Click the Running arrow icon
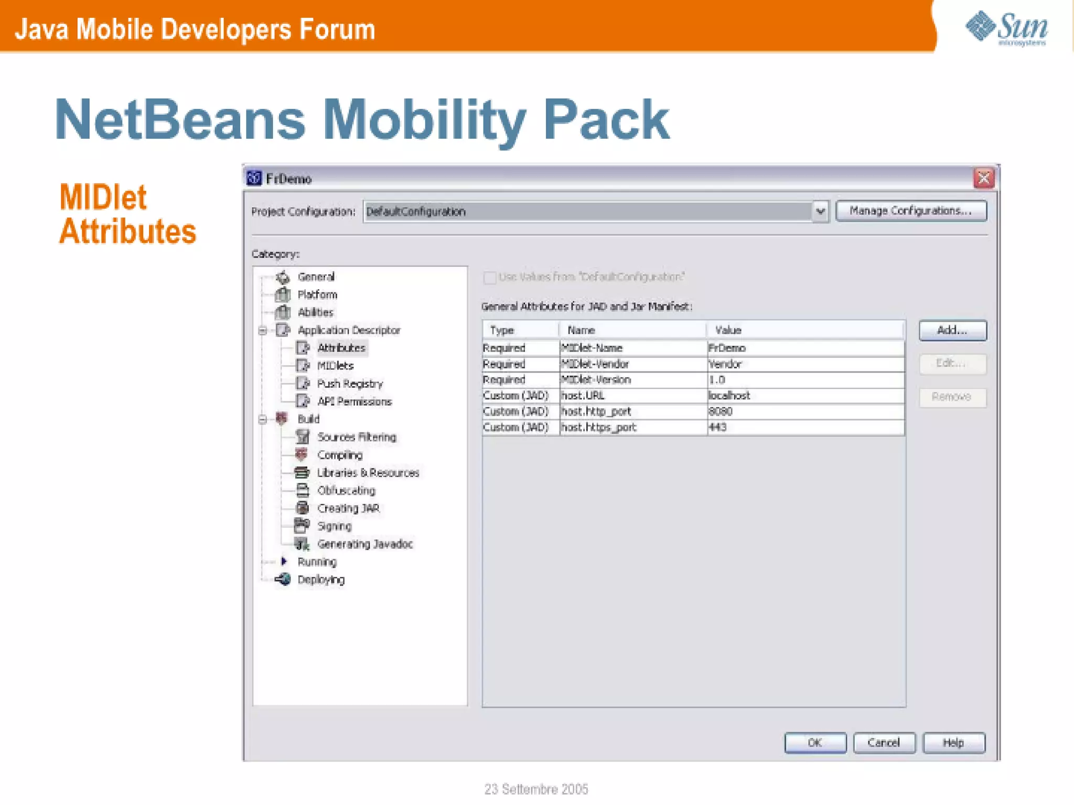Viewport: 1074px width, 805px height. [284, 561]
